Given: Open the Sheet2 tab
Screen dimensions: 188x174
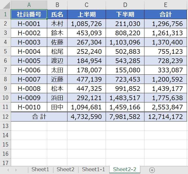Looking at the screenshot, I should coord(65,169).
